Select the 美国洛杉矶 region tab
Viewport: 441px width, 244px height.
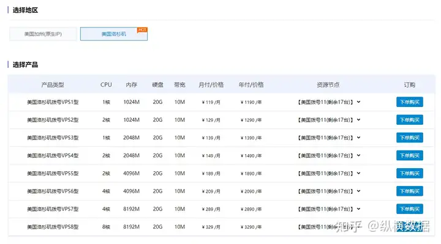click(114, 34)
